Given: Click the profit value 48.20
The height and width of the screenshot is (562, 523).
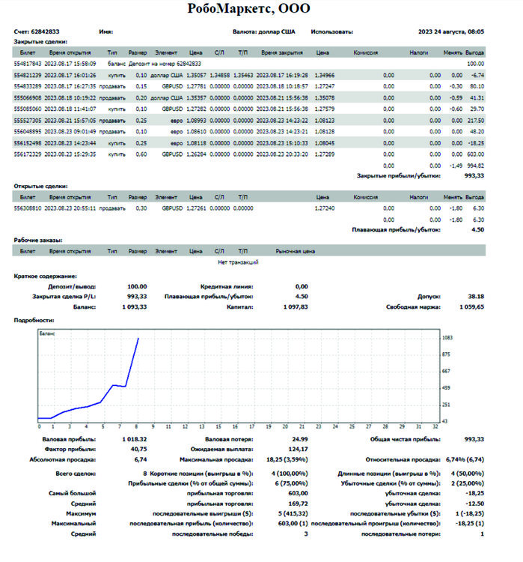Looking at the screenshot, I should (477, 132).
